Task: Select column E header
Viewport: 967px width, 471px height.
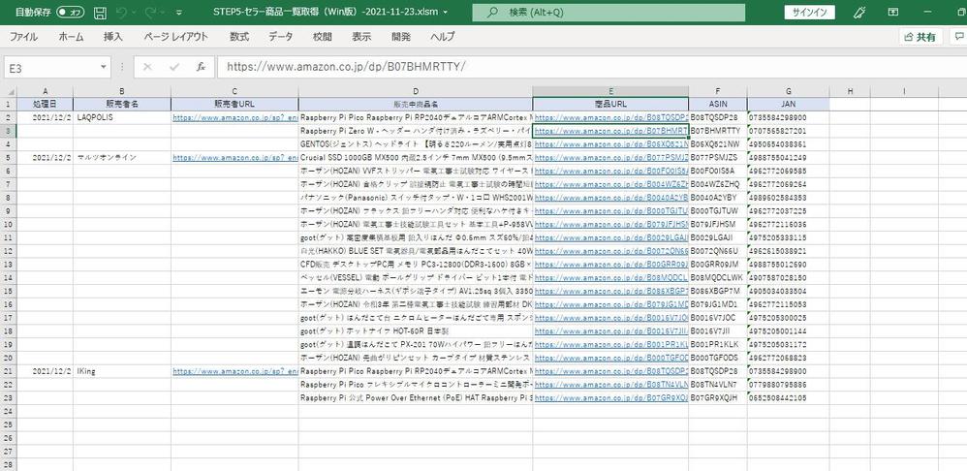Action: coord(610,91)
